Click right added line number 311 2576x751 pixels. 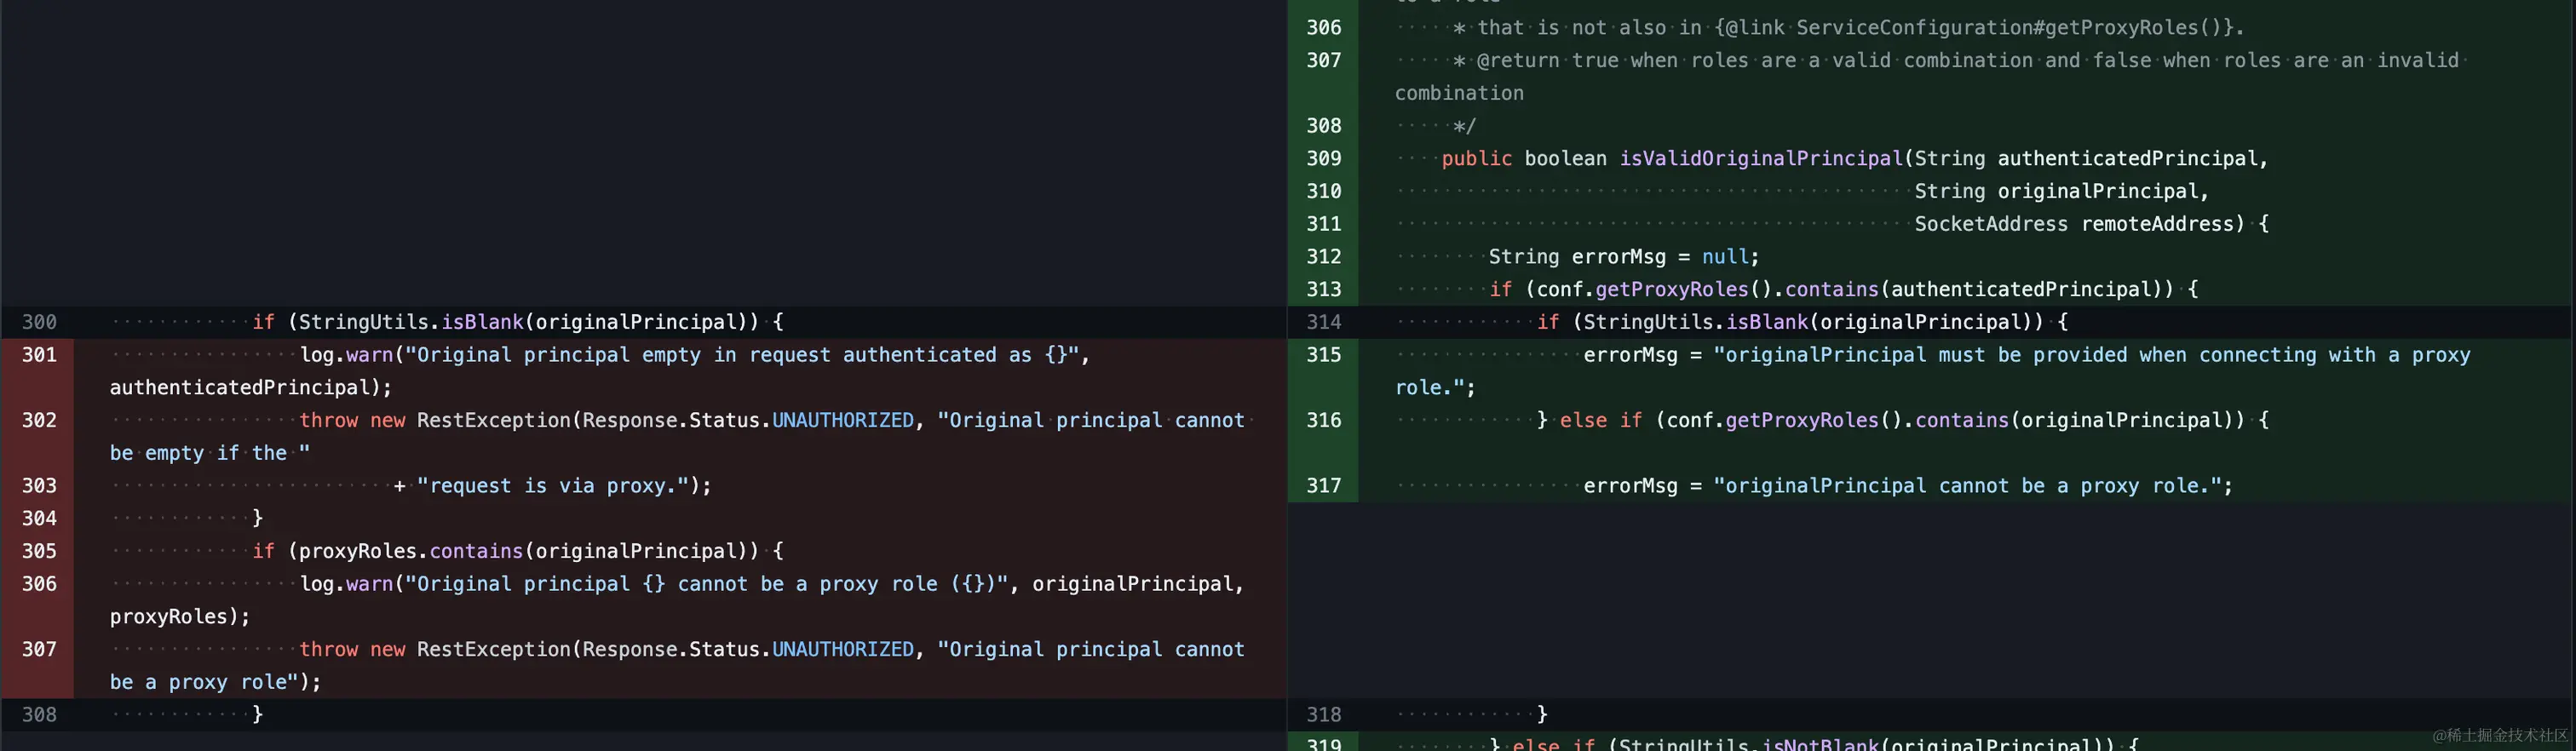pos(1323,224)
